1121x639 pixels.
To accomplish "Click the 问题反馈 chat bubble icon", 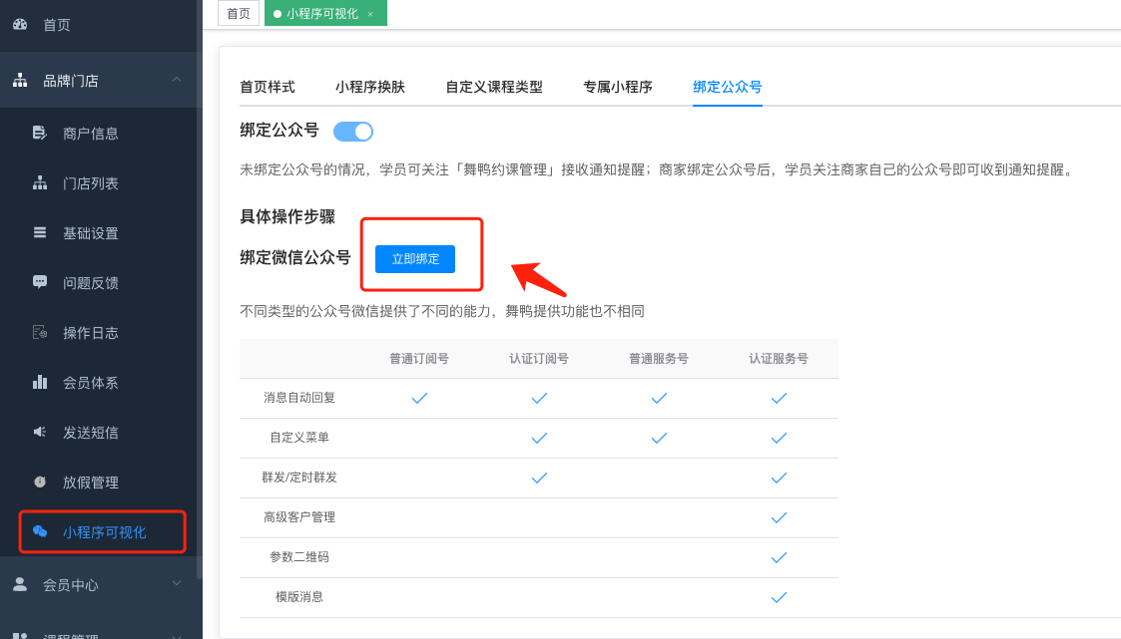I will pyautogui.click(x=40, y=282).
